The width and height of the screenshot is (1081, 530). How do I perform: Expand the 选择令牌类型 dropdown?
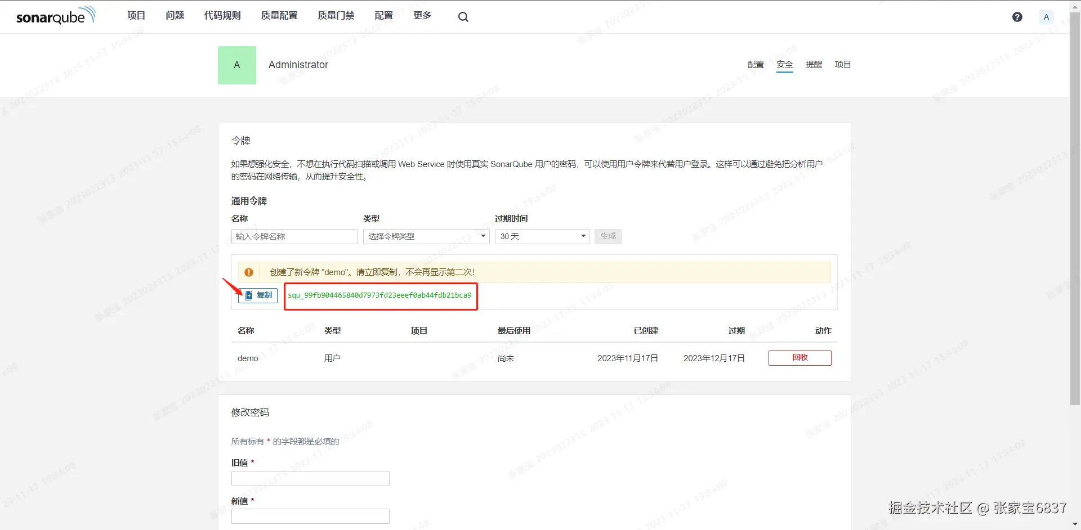coord(426,236)
